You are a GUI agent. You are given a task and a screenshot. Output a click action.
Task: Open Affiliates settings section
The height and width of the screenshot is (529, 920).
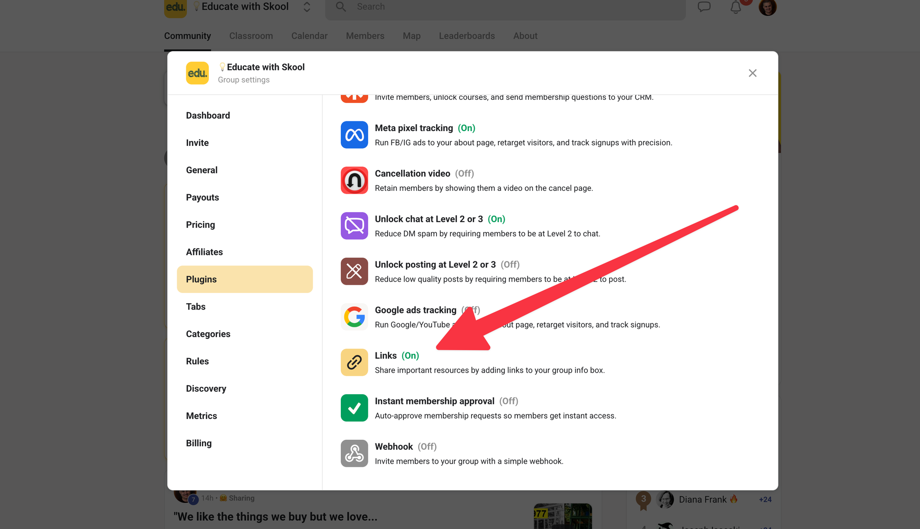(x=245, y=252)
